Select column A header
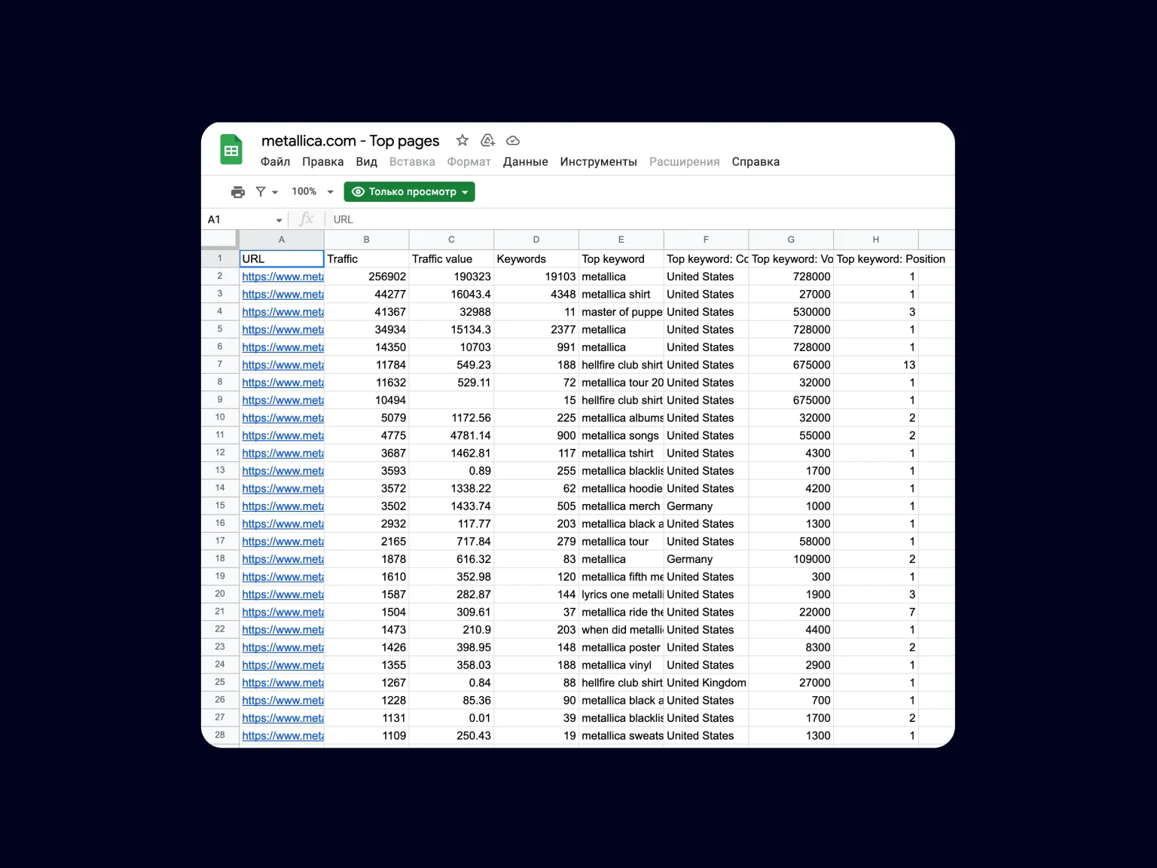This screenshot has width=1157, height=868. pyautogui.click(x=282, y=240)
